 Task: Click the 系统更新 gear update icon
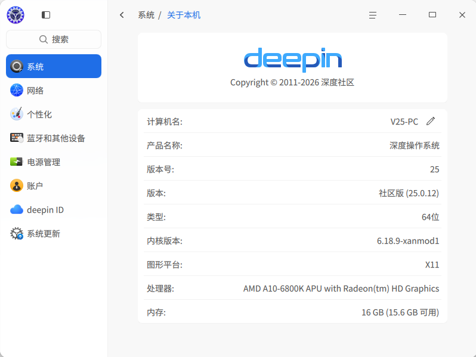pyautogui.click(x=16, y=233)
